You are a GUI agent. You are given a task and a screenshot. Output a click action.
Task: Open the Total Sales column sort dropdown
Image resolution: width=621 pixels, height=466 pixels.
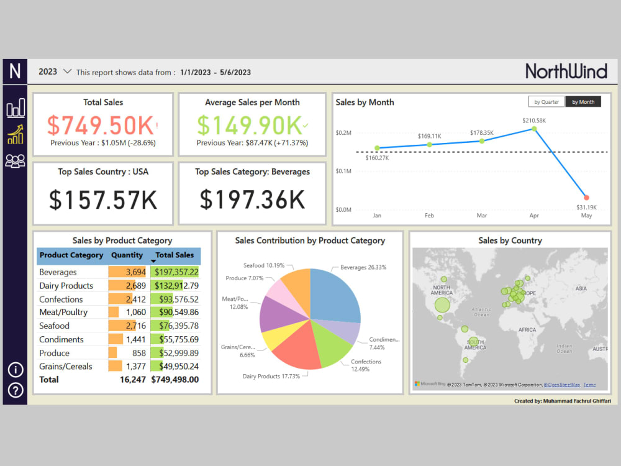tap(154, 262)
